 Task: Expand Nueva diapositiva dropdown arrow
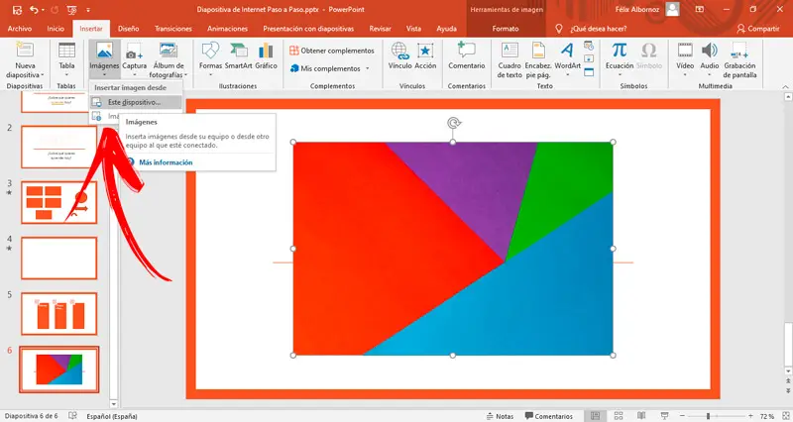(x=43, y=75)
